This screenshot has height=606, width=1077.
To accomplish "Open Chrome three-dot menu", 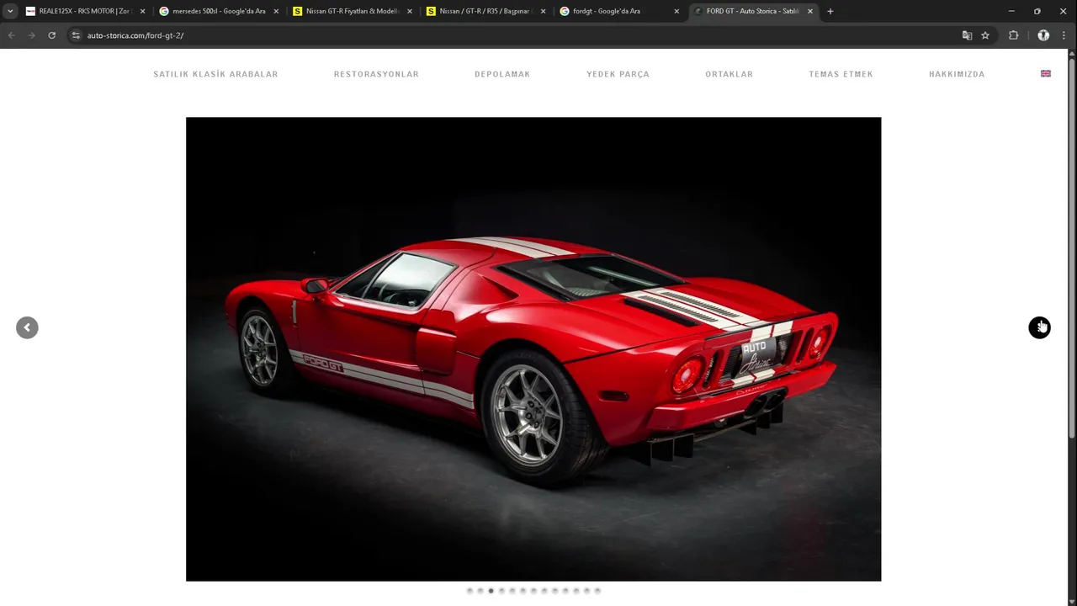I will [x=1064, y=35].
